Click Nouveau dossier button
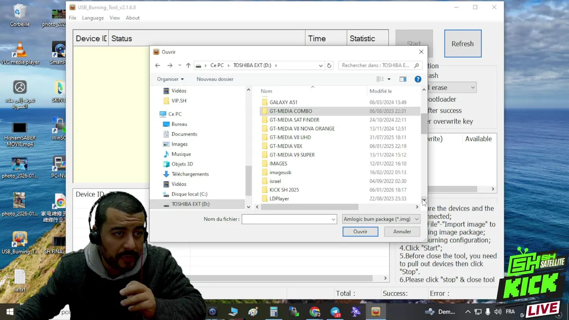Viewport: 569px width, 320px height. click(x=215, y=79)
